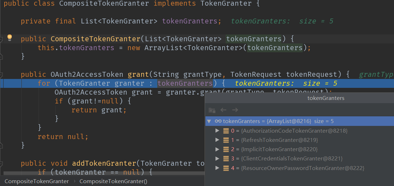This screenshot has height=186, width=394.
Task: Click highlighted tokenGranters in the for loop
Action: click(x=185, y=83)
